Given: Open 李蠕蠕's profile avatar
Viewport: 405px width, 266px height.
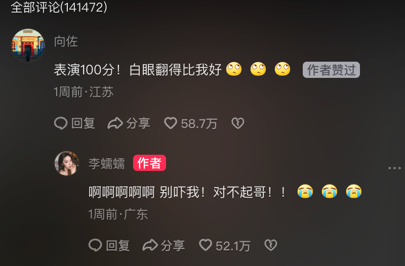Looking at the screenshot, I should pyautogui.click(x=67, y=163).
